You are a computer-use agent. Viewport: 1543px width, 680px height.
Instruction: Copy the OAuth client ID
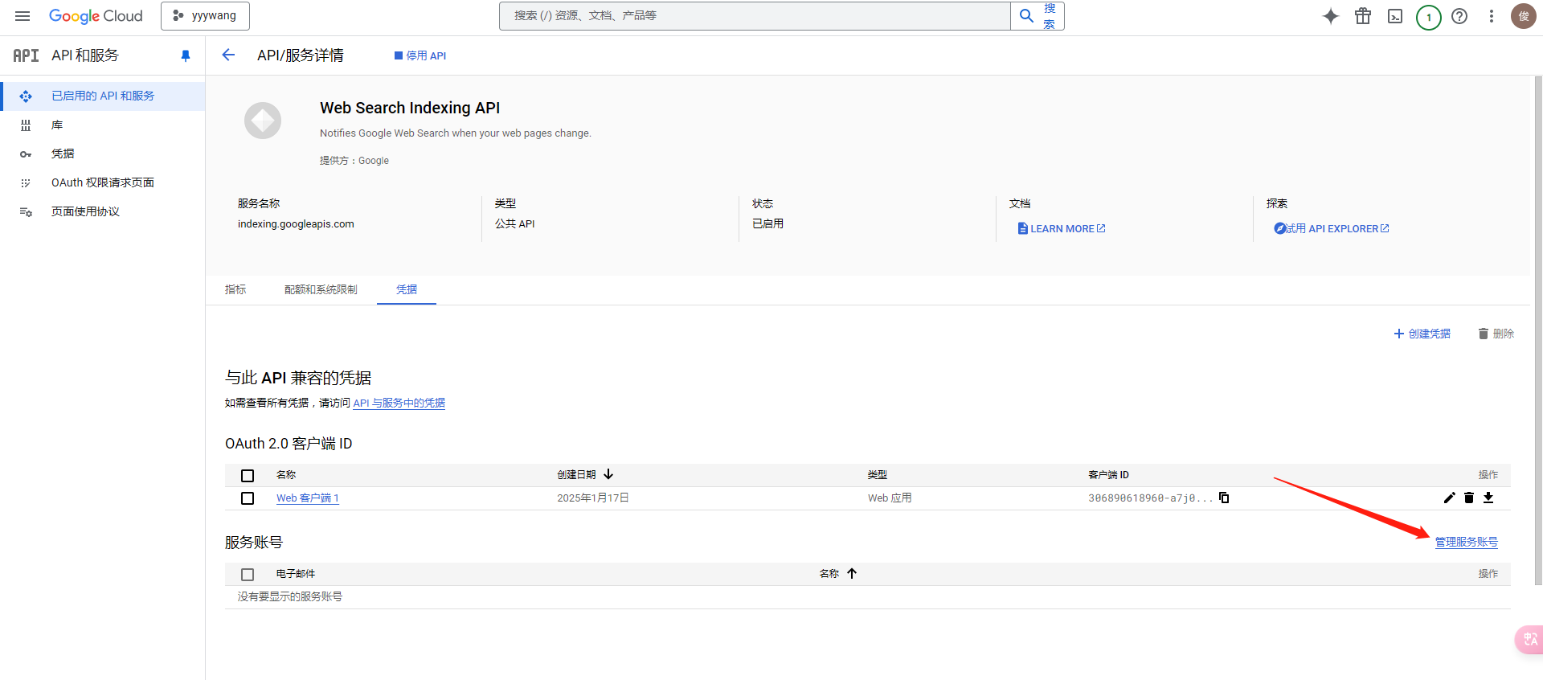(1224, 498)
